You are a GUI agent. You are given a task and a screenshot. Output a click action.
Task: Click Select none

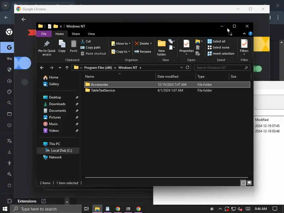219,47
